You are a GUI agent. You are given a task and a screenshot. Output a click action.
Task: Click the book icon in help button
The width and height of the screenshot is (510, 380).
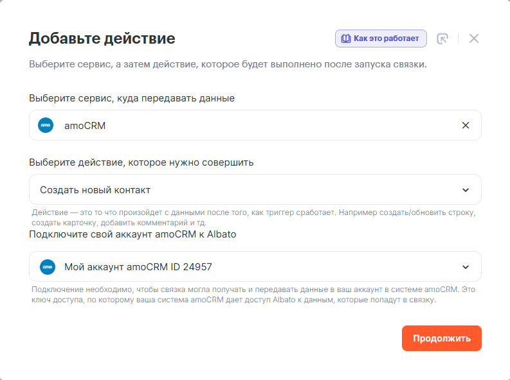click(345, 39)
